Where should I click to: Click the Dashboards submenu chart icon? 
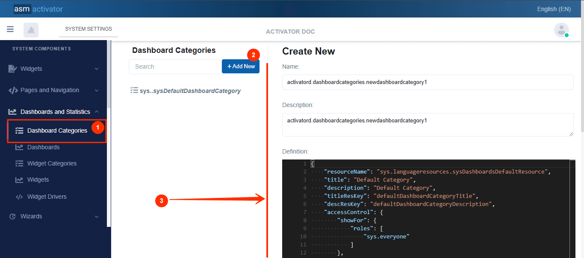[x=19, y=147]
